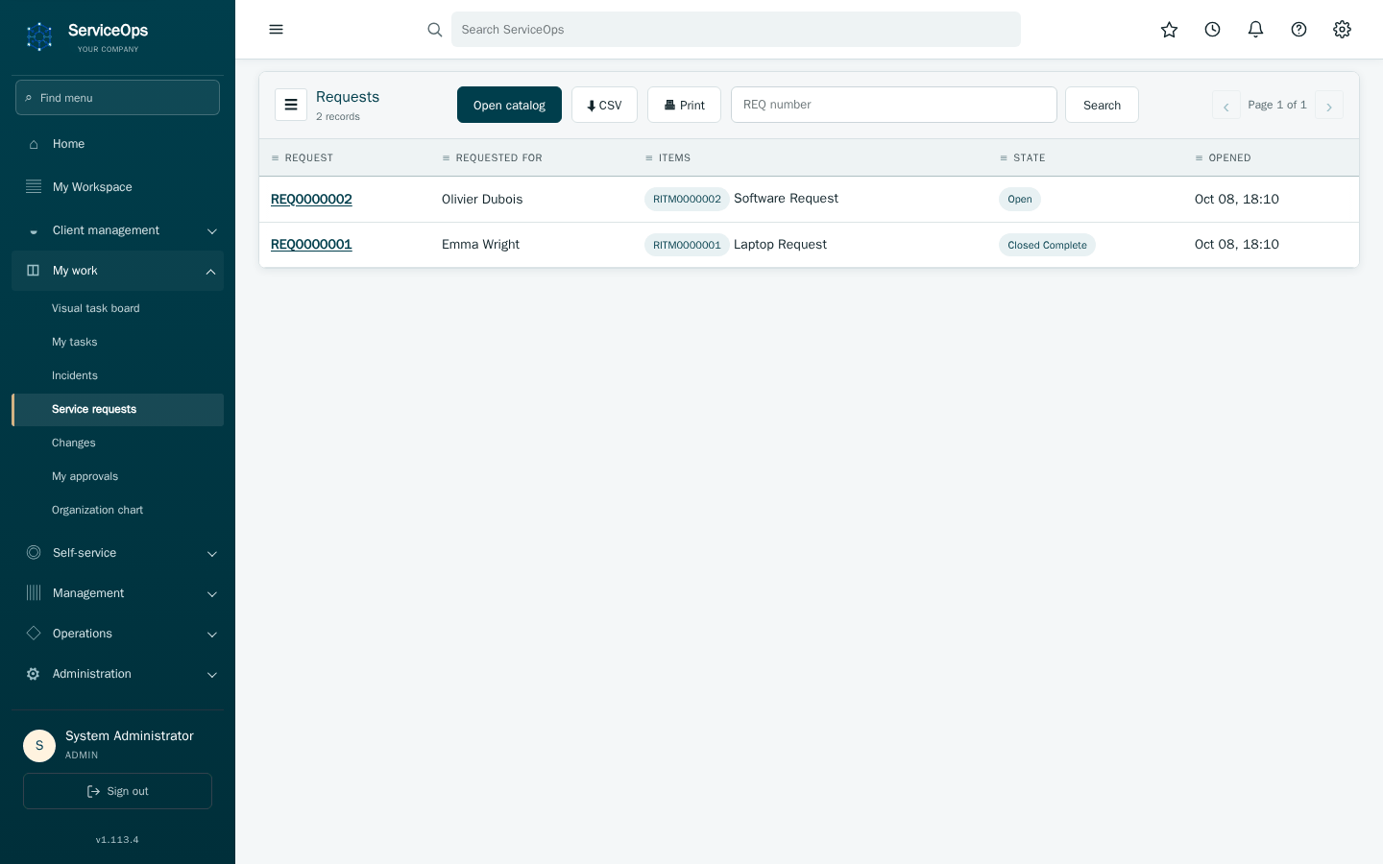Click RITM0000001 item badge
1383x864 pixels.
click(x=687, y=245)
